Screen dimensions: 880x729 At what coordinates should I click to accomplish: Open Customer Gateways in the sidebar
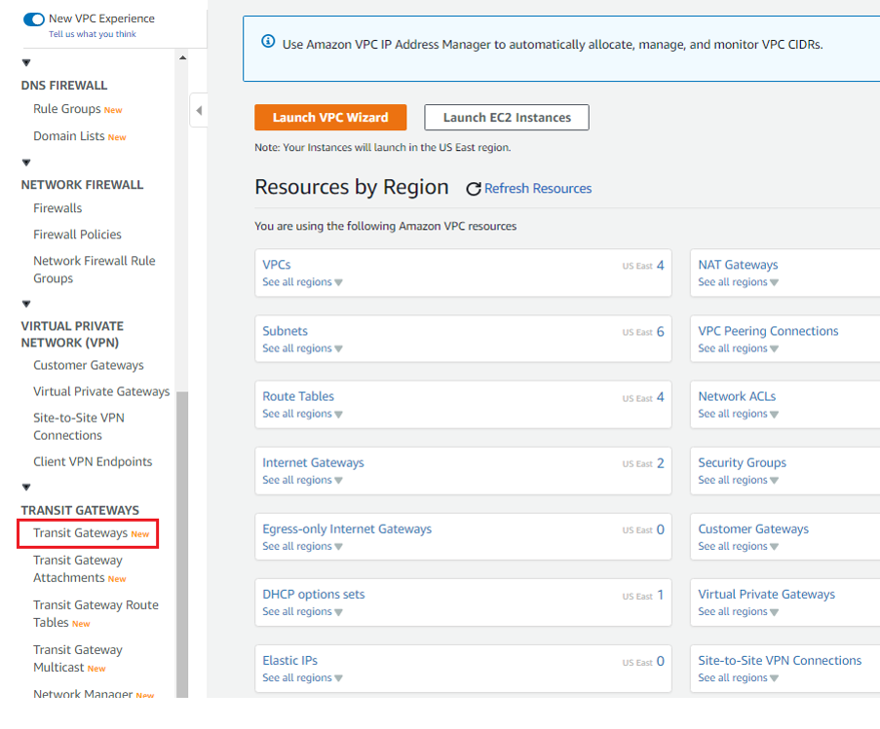(x=88, y=365)
